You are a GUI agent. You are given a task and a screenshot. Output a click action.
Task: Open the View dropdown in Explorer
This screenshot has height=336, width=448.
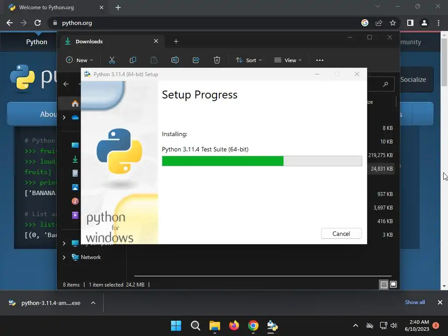[x=288, y=60]
